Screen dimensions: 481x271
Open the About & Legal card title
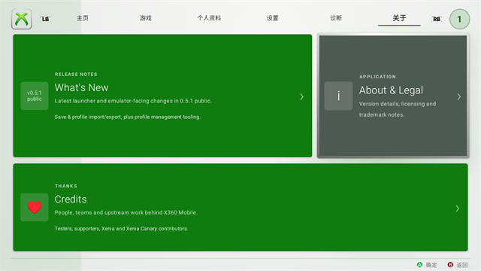391,90
